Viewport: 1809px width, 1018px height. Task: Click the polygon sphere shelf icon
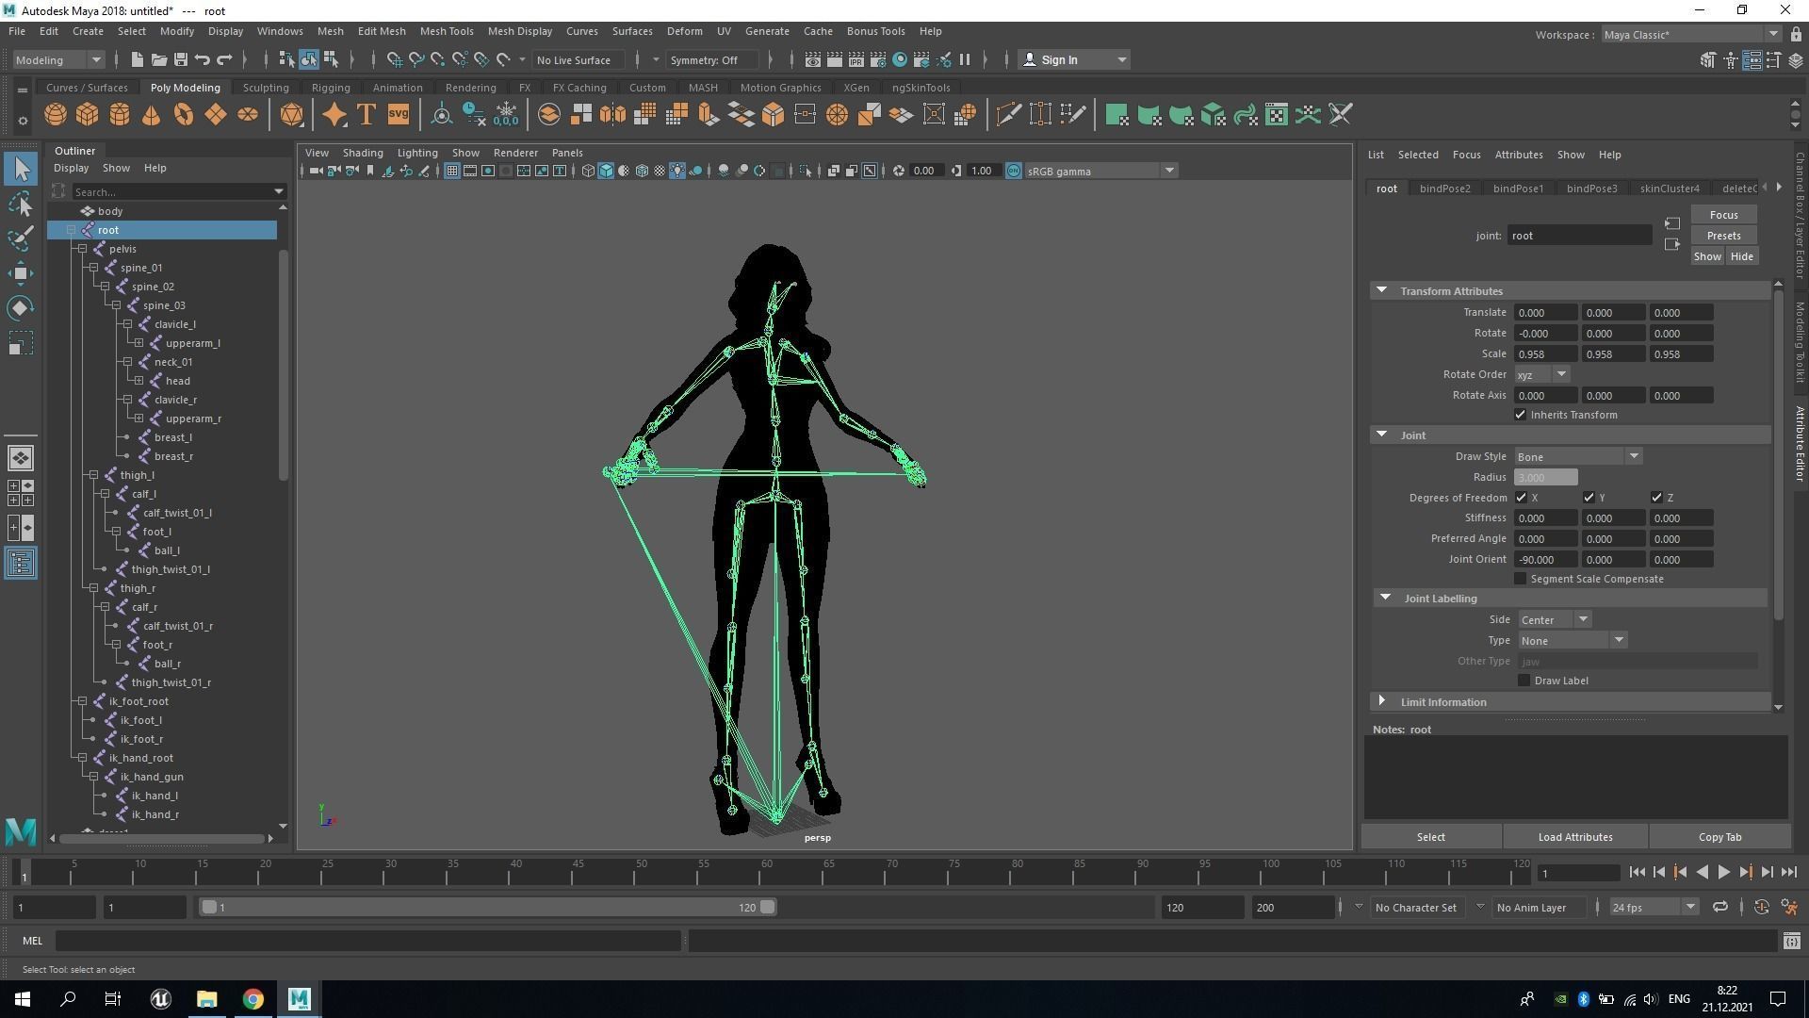tap(56, 115)
